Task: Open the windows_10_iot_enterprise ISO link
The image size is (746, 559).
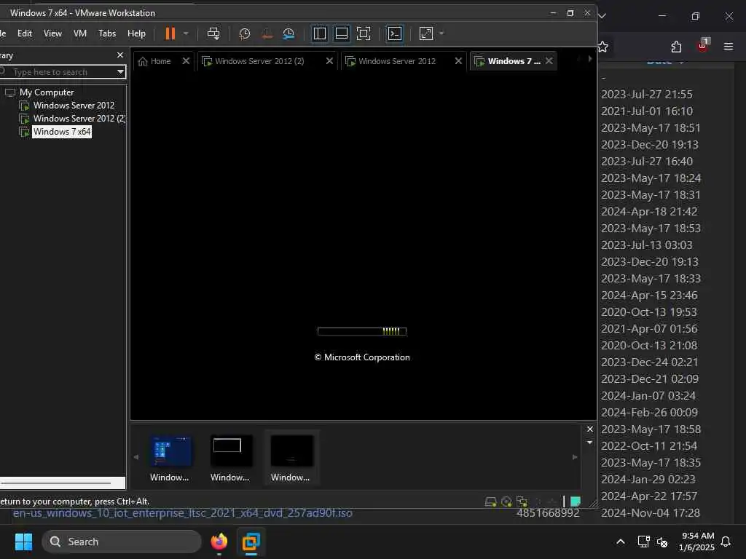Action: (183, 513)
